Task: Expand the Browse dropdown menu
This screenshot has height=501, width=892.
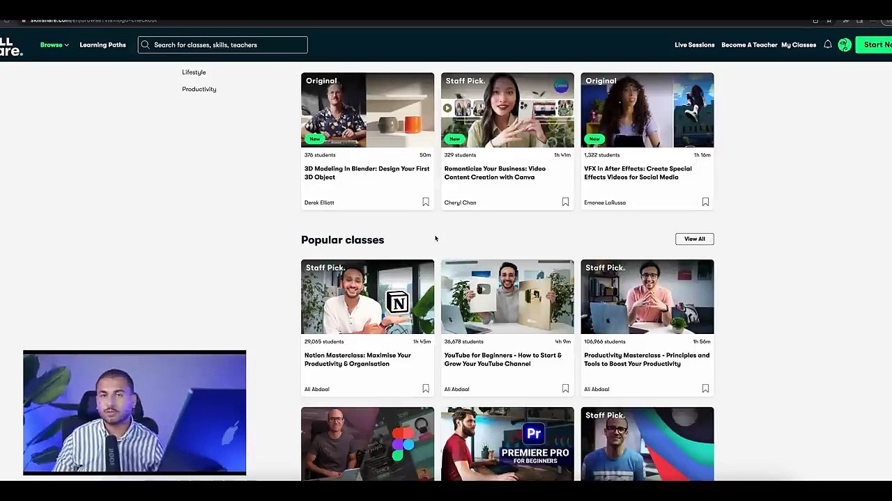Action: [54, 45]
